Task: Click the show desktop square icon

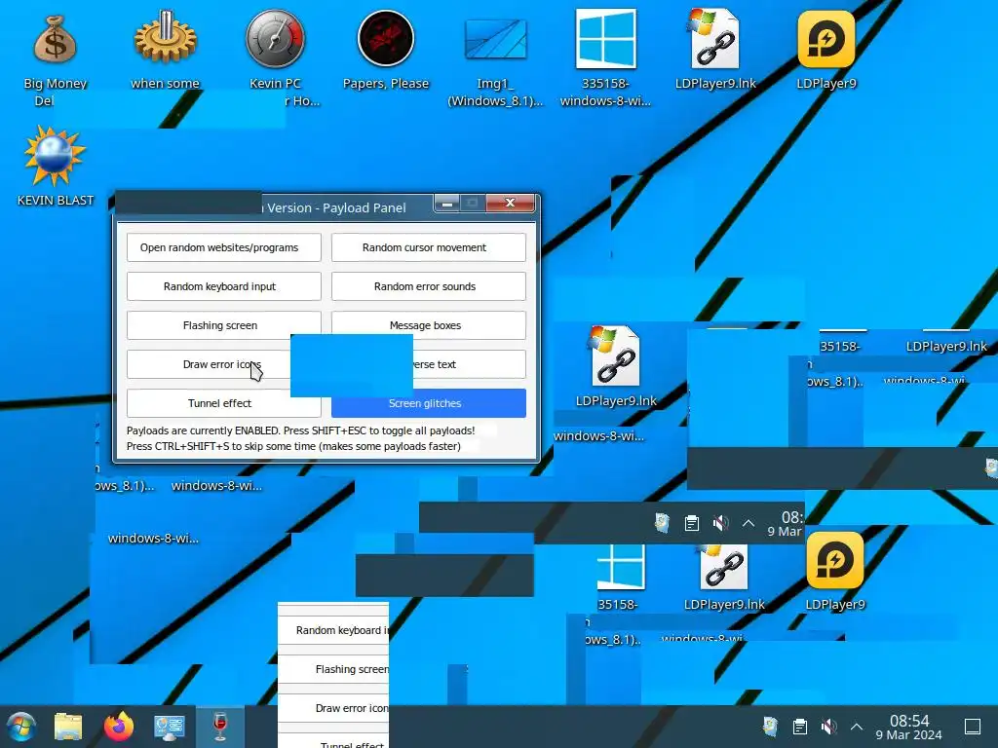Action: click(x=973, y=727)
